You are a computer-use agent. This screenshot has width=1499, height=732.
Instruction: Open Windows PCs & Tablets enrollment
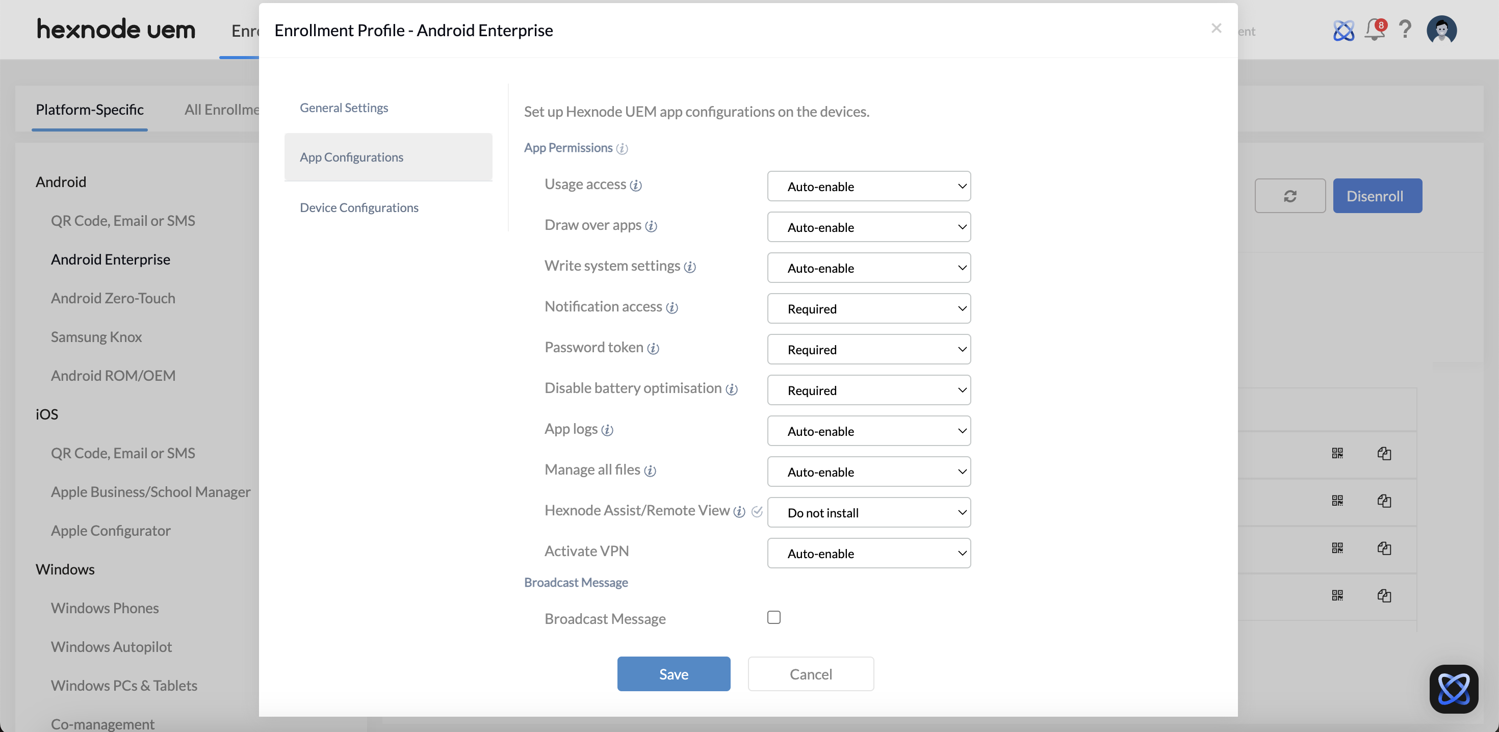point(124,686)
